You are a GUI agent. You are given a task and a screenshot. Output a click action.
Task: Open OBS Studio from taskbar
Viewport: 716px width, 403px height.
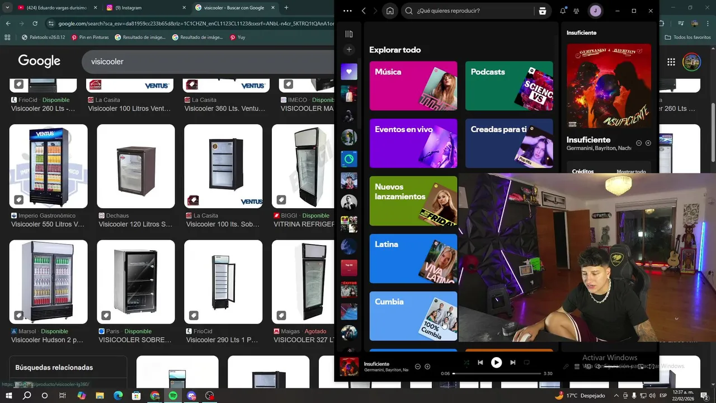point(210,396)
